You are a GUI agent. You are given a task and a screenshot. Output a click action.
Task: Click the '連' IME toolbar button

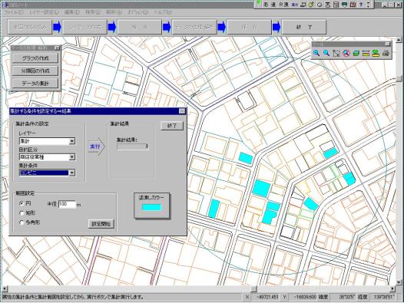click(x=273, y=5)
